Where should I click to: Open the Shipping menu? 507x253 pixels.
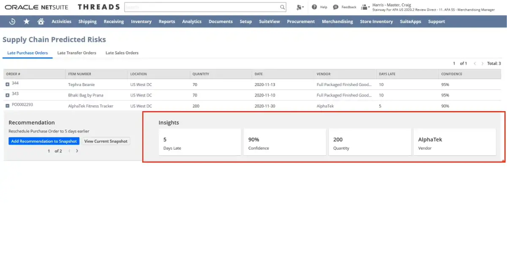point(87,22)
